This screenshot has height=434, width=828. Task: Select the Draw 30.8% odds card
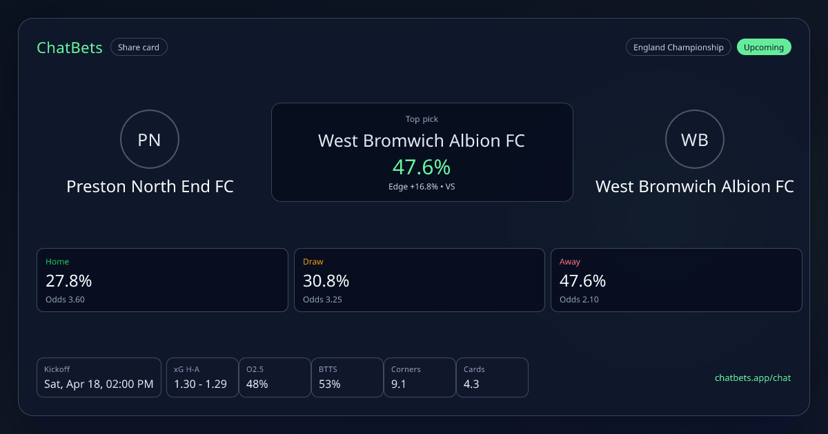click(x=420, y=280)
